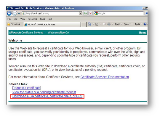The width and height of the screenshot is (160, 117).
Task: Expand the address bar history dropdown
Action: click(81, 13)
